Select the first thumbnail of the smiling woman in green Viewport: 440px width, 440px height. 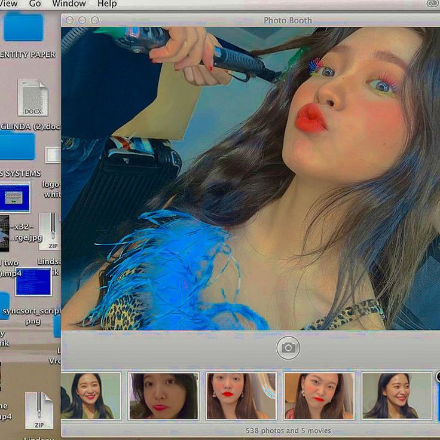[x=91, y=396]
